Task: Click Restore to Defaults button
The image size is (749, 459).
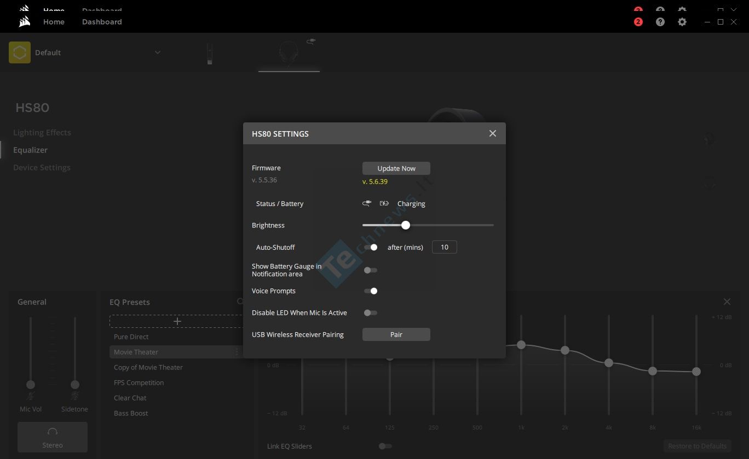Action: [x=698, y=446]
